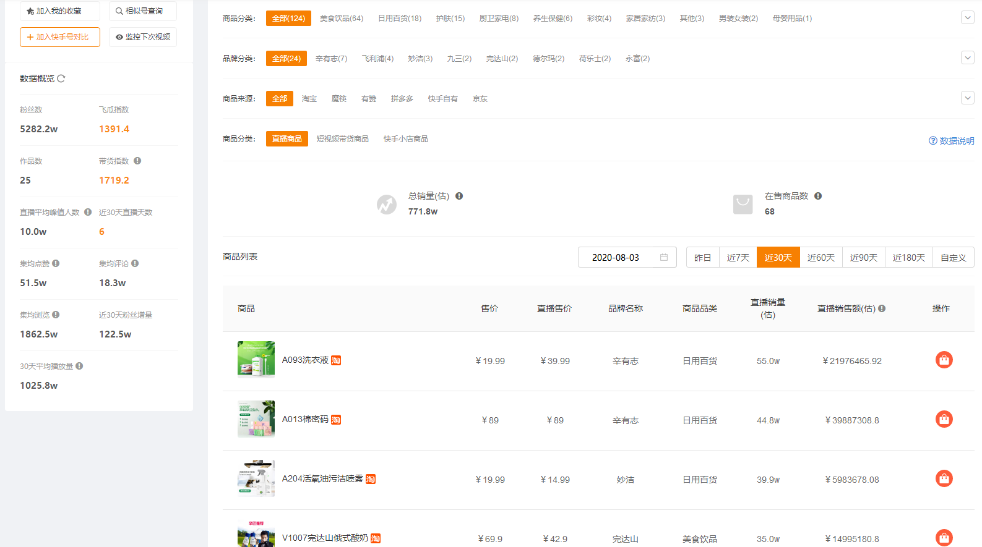Click the info icon next to 在售商品数

[818, 196]
